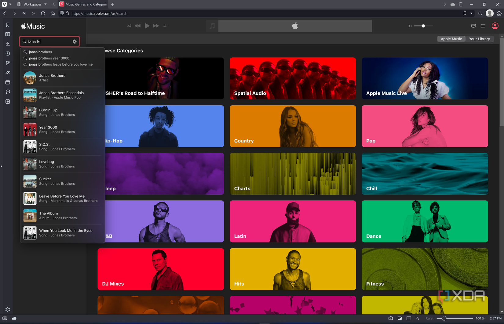Viewport: 504px width, 324px height.
Task: Add a web panel with plus icon
Action: coord(8,102)
